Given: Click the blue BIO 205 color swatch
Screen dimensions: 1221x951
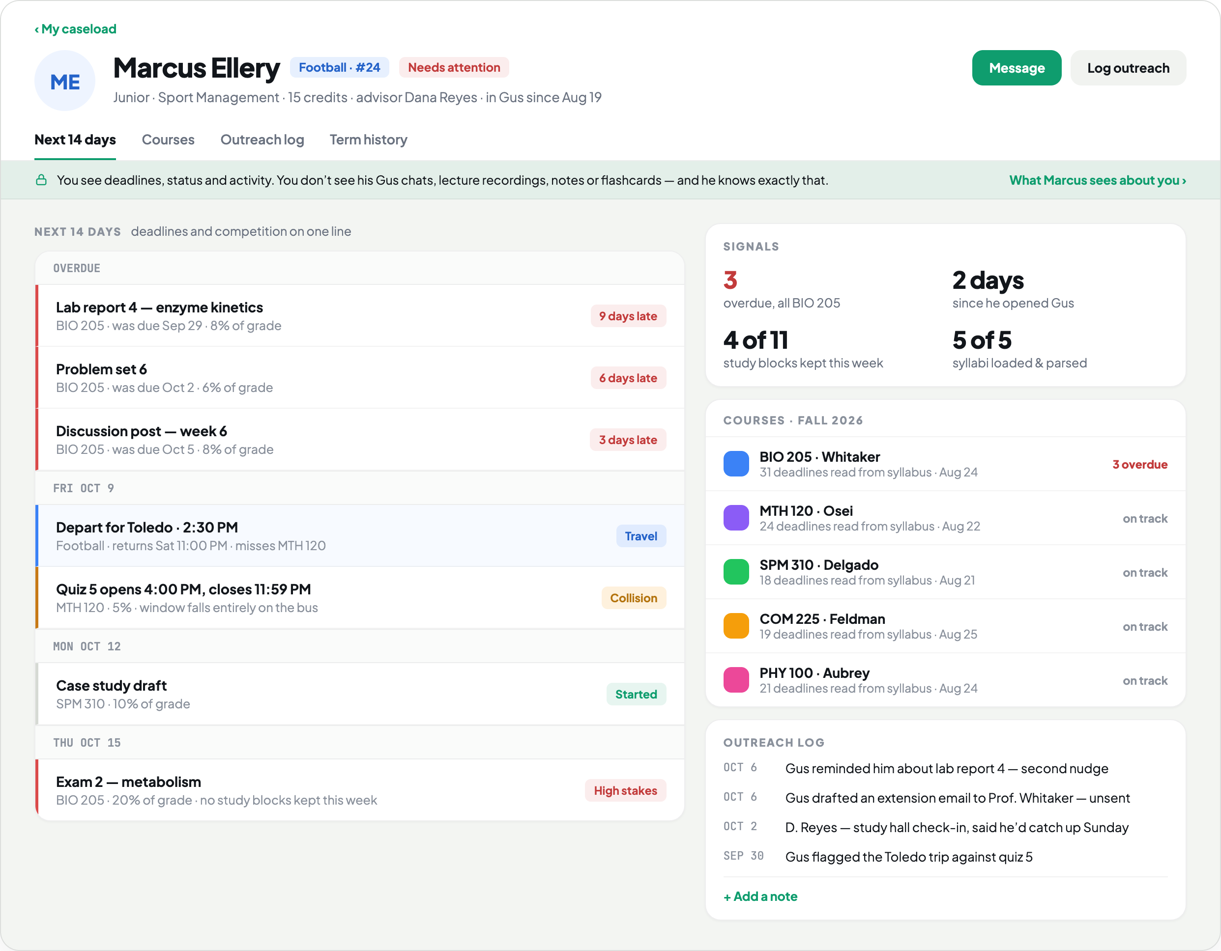Looking at the screenshot, I should tap(736, 464).
